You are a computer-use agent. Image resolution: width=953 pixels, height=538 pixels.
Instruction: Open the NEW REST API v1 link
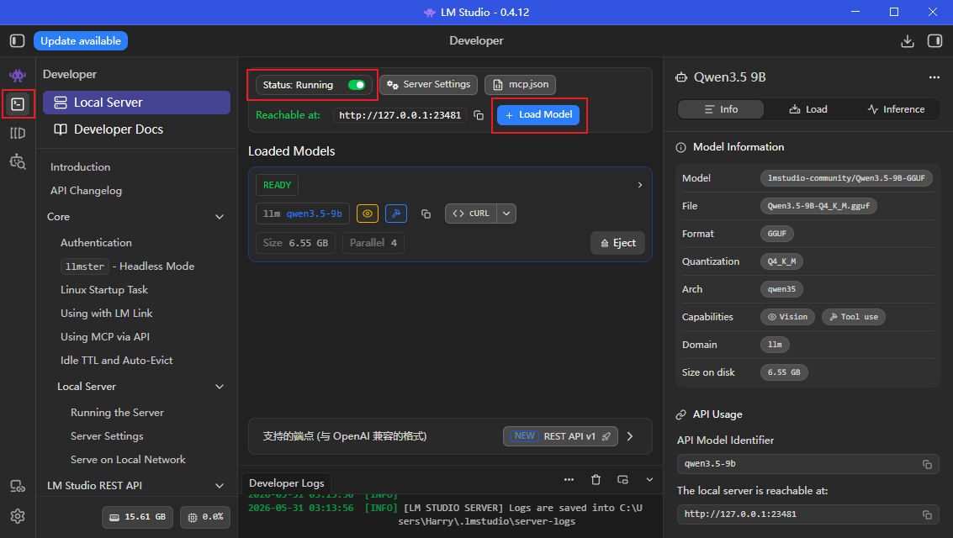560,436
